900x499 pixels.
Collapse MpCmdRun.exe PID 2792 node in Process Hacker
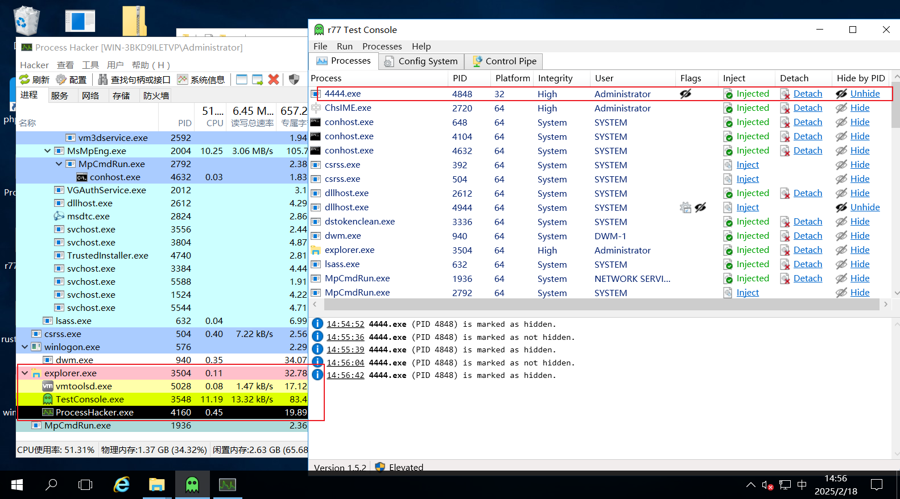(x=59, y=164)
